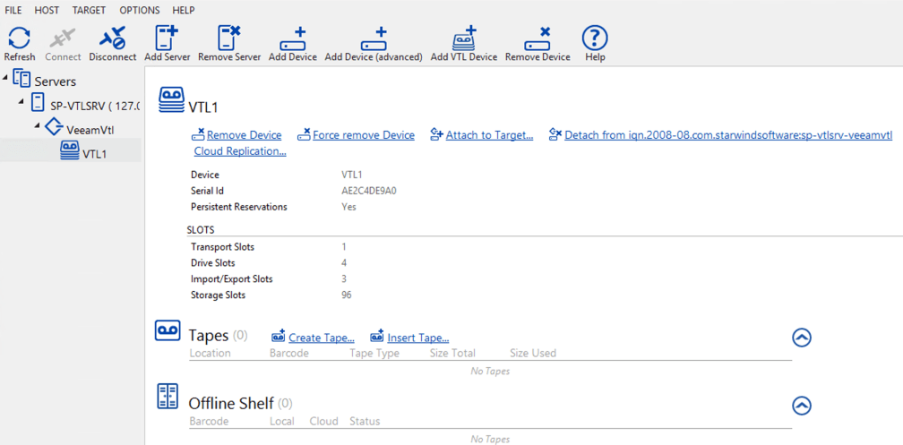This screenshot has height=445, width=903.
Task: Click the Add Device icon
Action: coord(293,39)
